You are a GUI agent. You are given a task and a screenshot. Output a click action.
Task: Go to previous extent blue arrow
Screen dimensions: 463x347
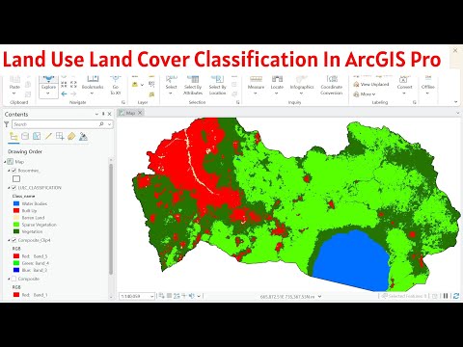(65, 93)
